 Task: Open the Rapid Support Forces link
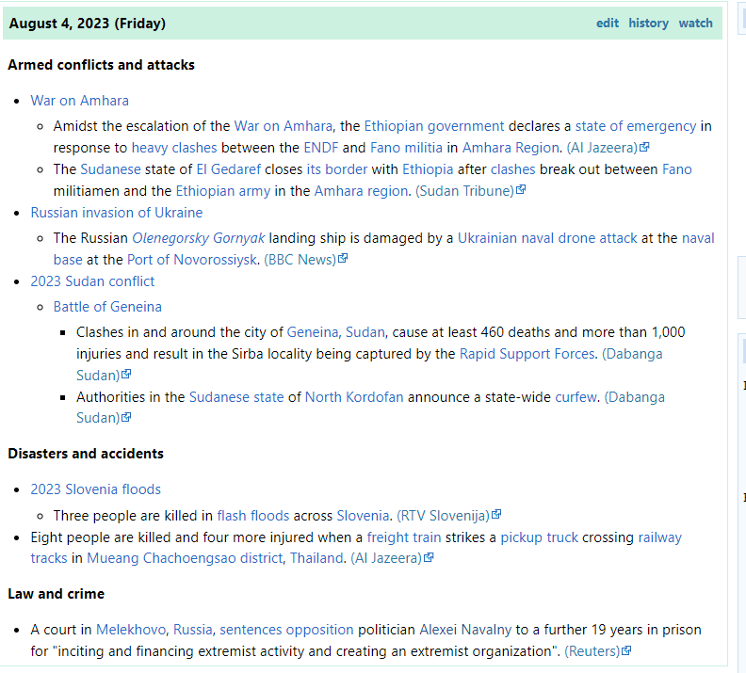tap(527, 354)
